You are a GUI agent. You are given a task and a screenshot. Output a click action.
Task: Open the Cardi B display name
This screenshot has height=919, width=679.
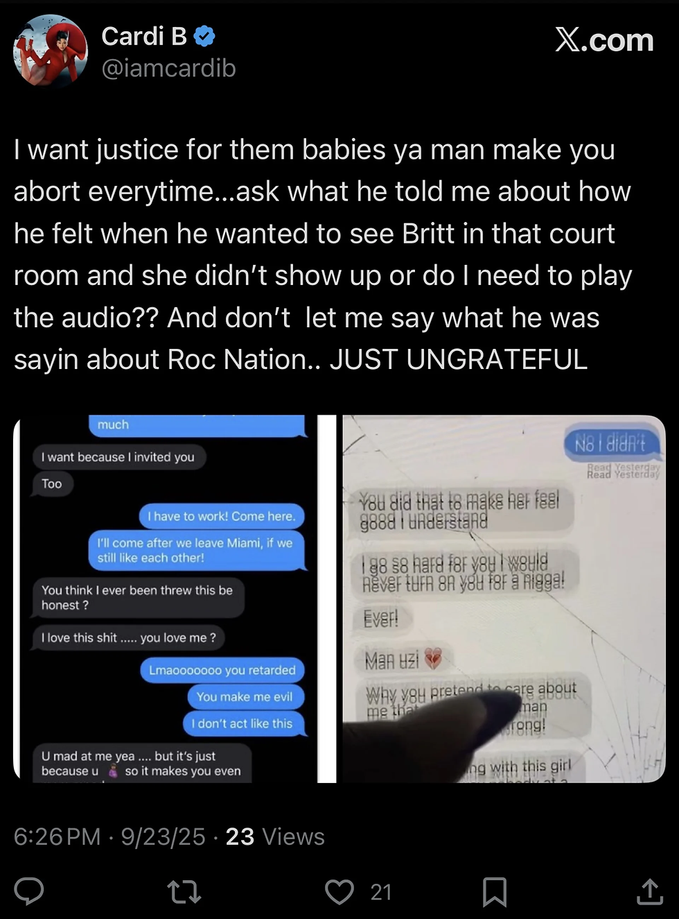[144, 36]
